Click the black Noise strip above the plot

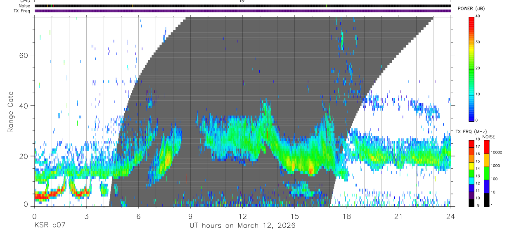point(242,6)
